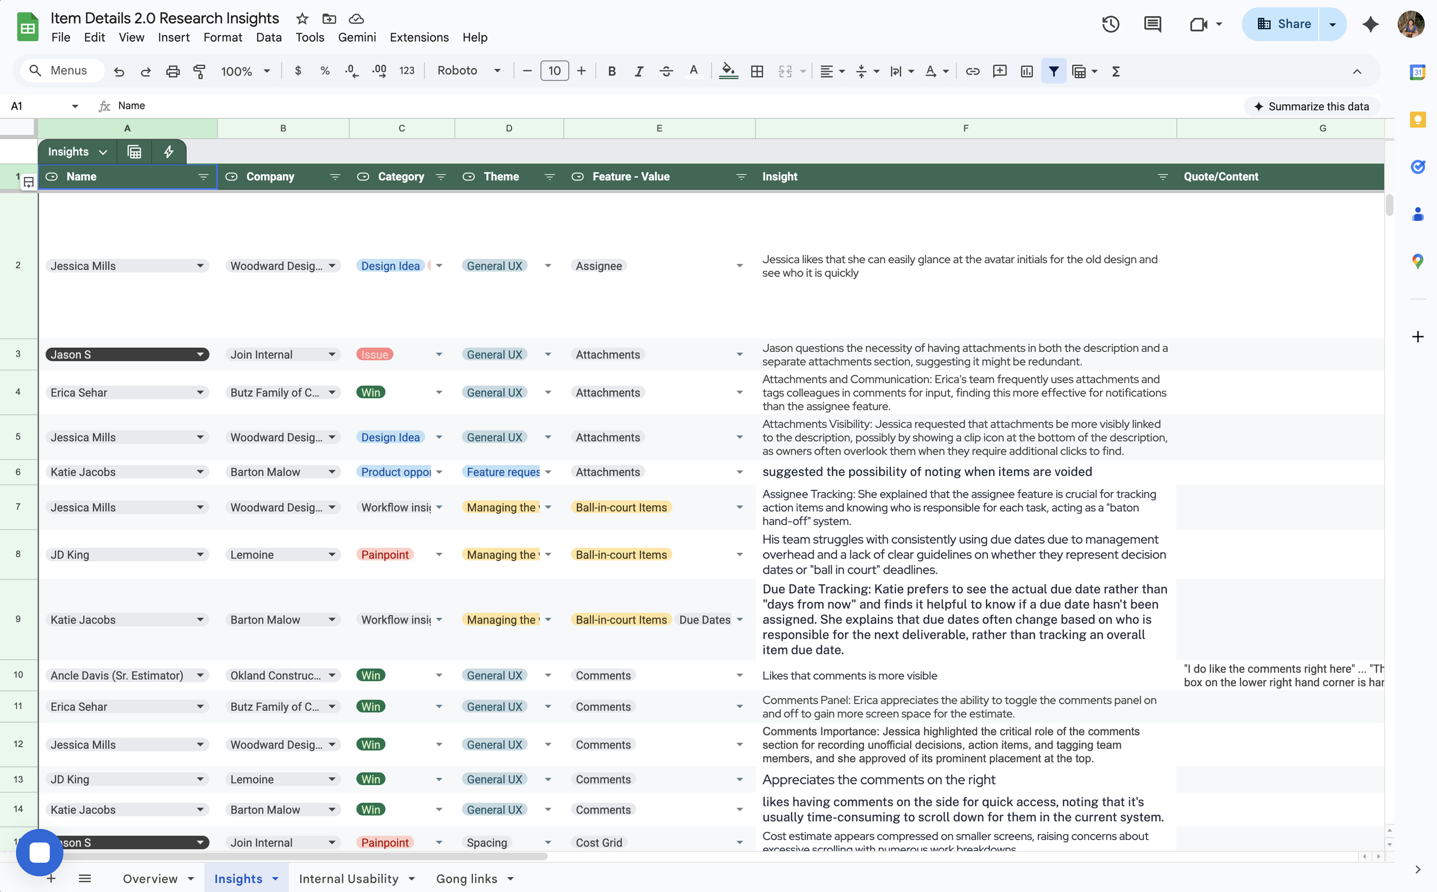Click decrease decimal places icon
Viewport: 1437px width, 892px height.
click(x=352, y=71)
